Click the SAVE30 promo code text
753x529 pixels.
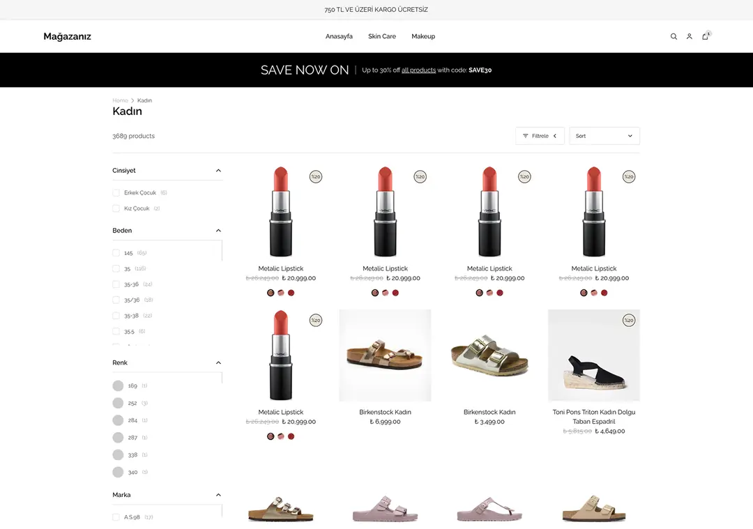[x=480, y=70]
